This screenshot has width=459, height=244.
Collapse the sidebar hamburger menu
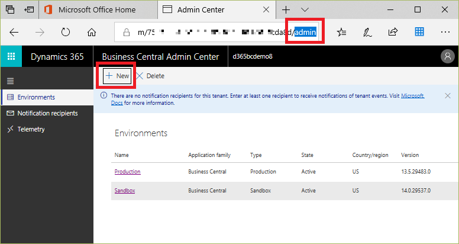[x=10, y=81]
